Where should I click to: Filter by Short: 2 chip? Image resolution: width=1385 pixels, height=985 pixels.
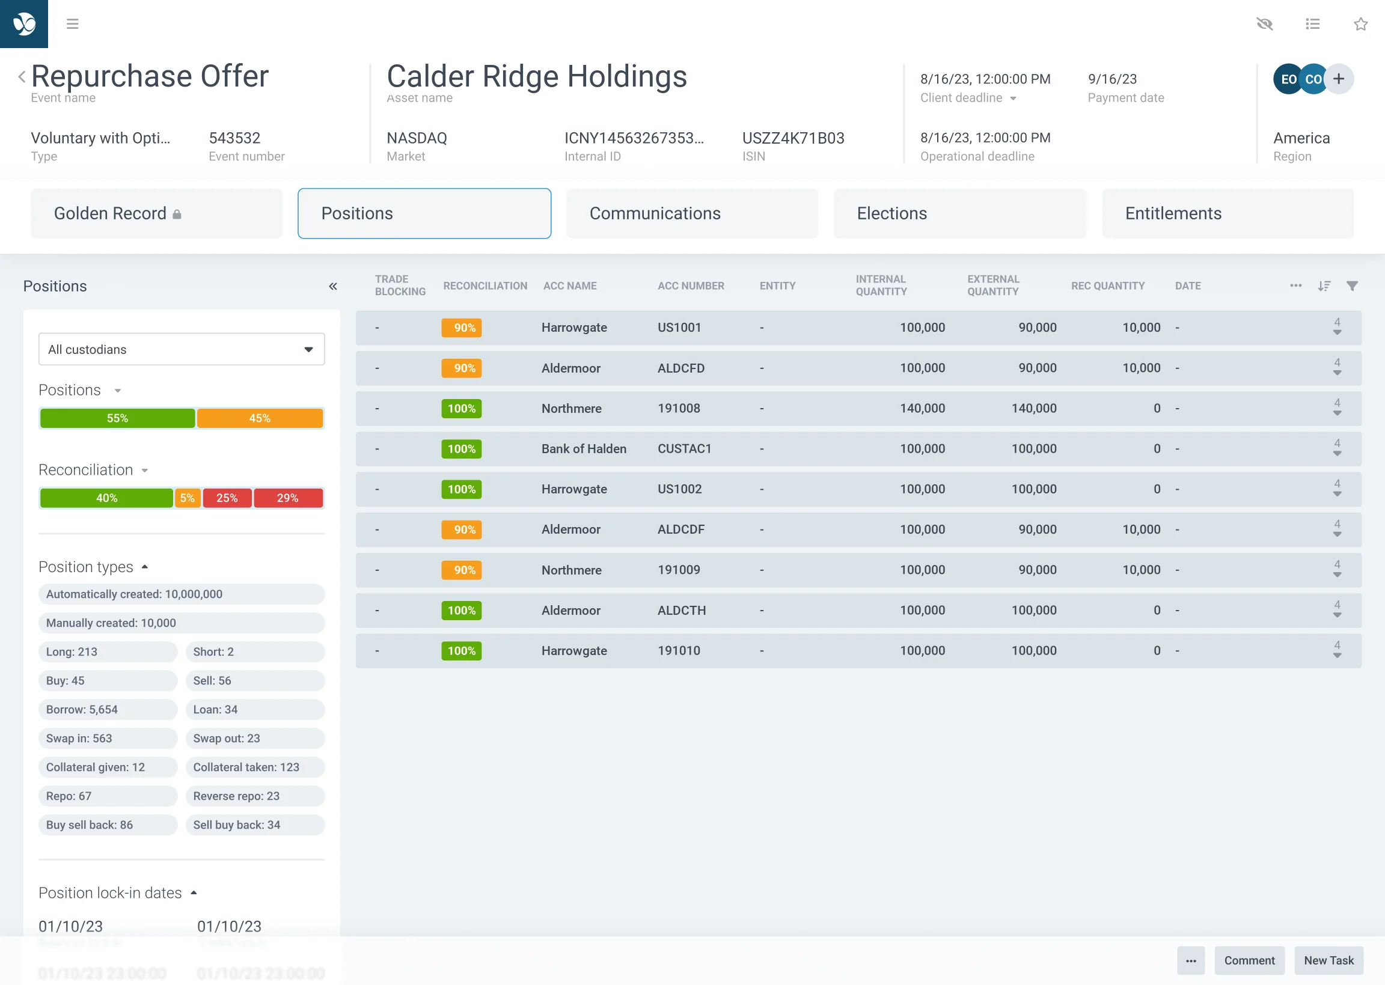(255, 652)
